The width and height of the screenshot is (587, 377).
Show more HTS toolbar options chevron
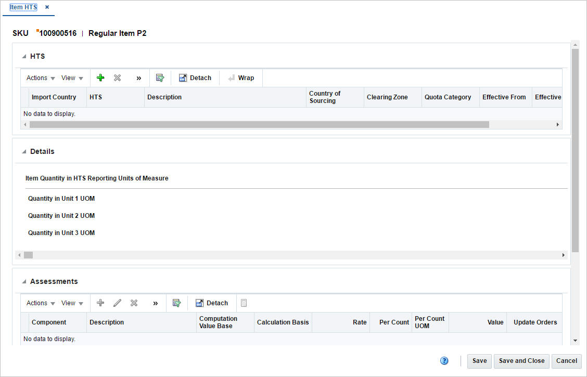click(x=138, y=78)
